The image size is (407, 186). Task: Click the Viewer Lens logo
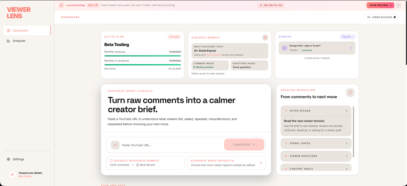19,13
